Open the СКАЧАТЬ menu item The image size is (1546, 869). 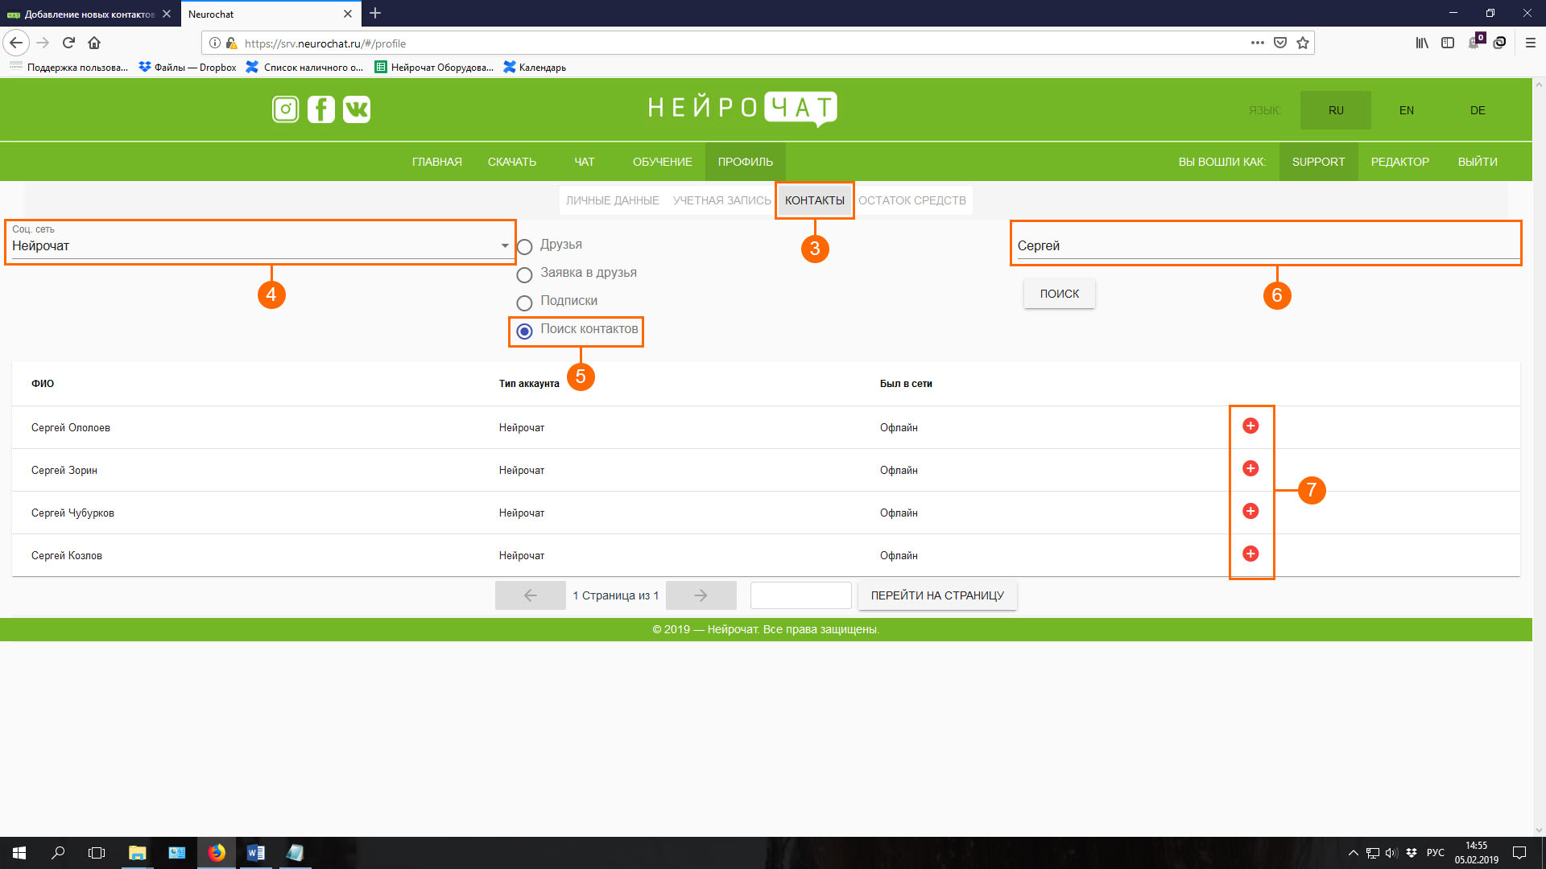tap(512, 162)
